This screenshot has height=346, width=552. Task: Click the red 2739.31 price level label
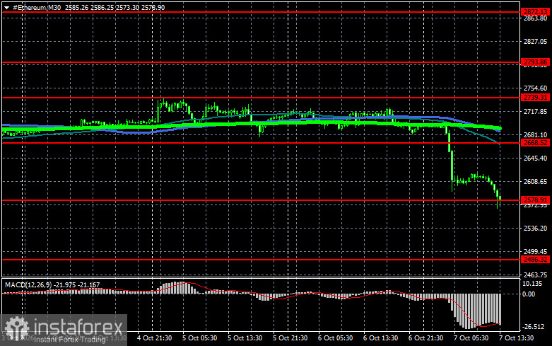pyautogui.click(x=536, y=98)
